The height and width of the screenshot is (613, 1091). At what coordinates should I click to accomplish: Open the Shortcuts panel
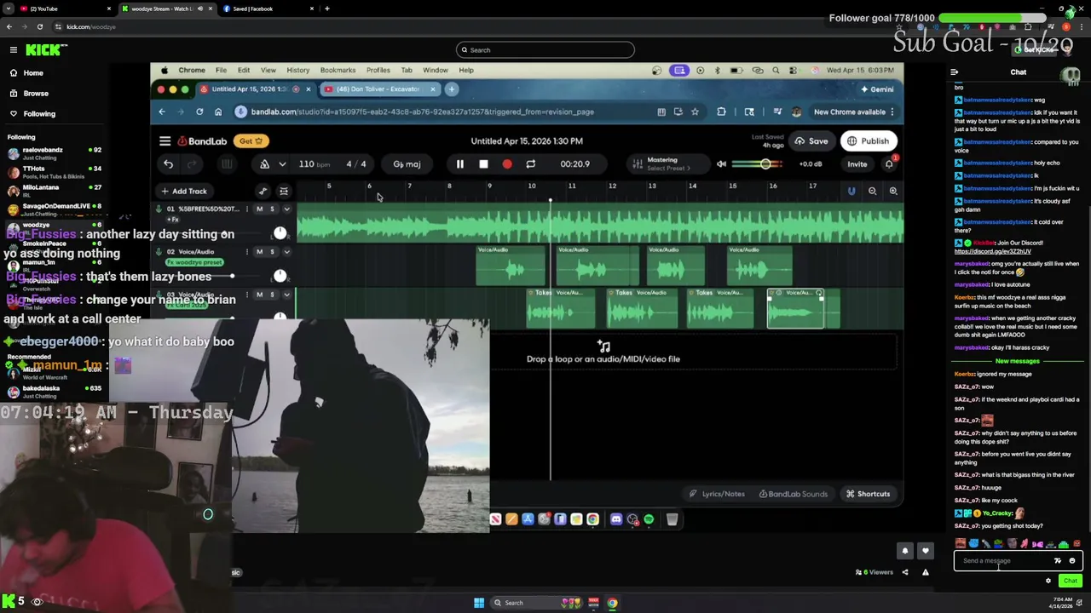coord(868,494)
